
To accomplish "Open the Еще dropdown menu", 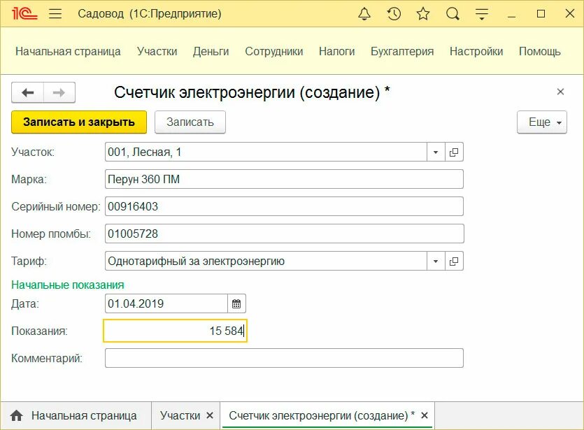I will [541, 121].
